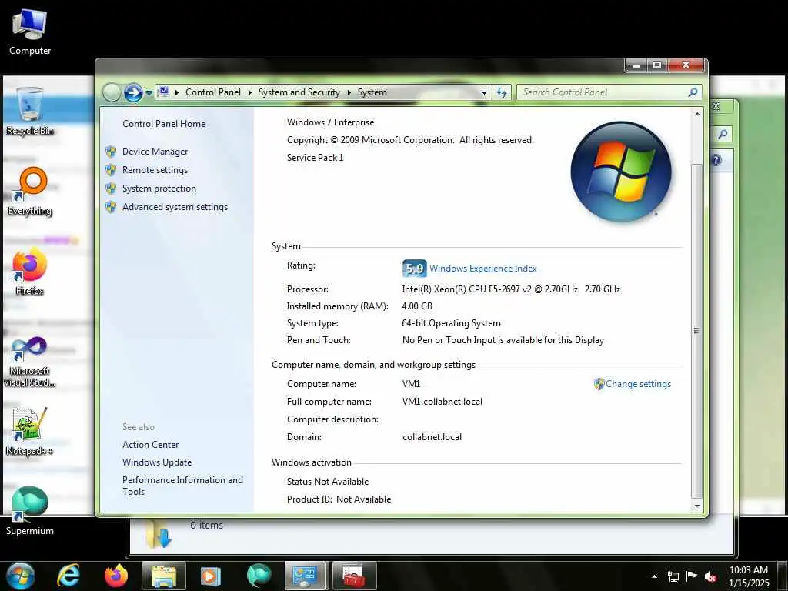The image size is (788, 591).
Task: Open Windows Media Player from the taskbar
Action: (211, 576)
